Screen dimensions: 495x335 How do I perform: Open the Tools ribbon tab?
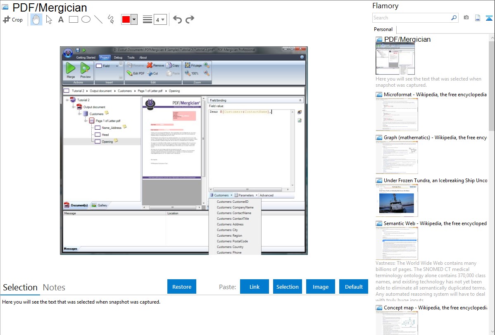(131, 57)
